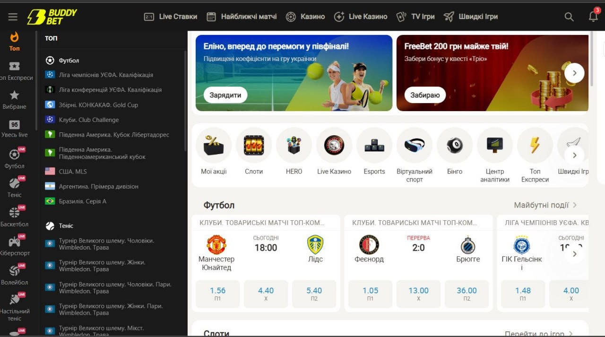The image size is (605, 337).
Task: Expand category carousel with right chevron
Action: [574, 155]
